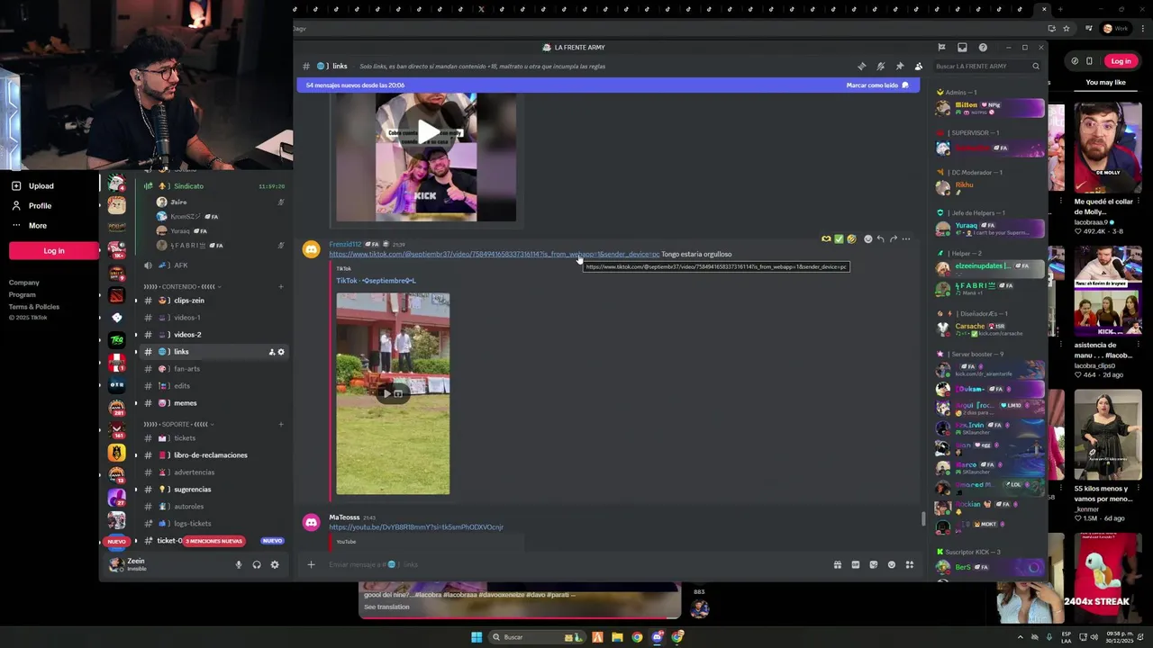Open sugerencias channel

[x=213, y=490]
